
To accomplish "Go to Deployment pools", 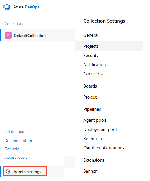I will 101,130.
